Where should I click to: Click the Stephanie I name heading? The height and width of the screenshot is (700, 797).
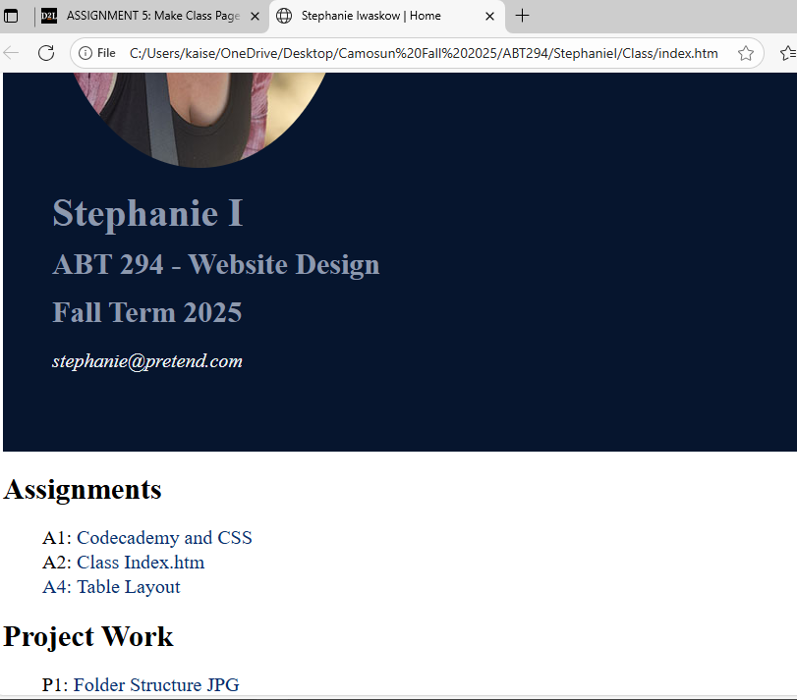[147, 213]
